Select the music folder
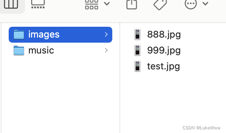This screenshot has height=133, width=226. (60, 50)
